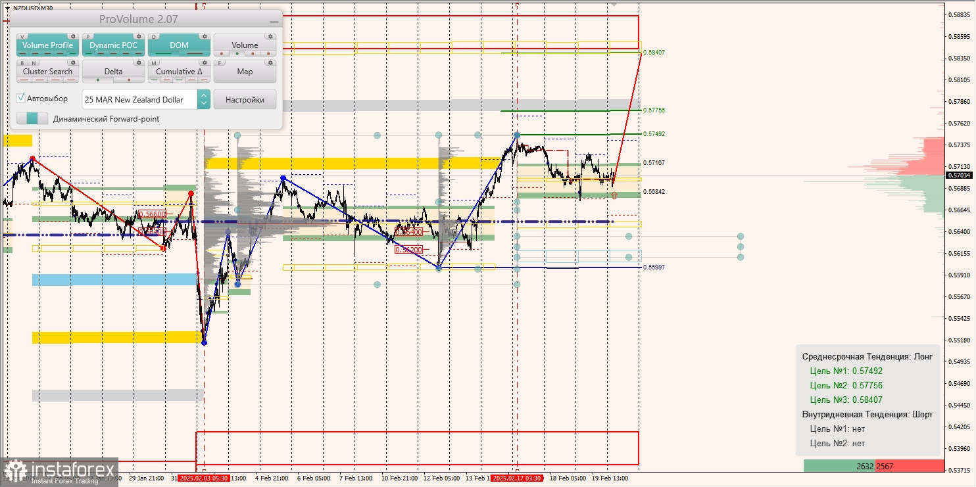Screen dimensions: 976x487
Task: Toggle the Delta indicator
Action: pyautogui.click(x=113, y=71)
